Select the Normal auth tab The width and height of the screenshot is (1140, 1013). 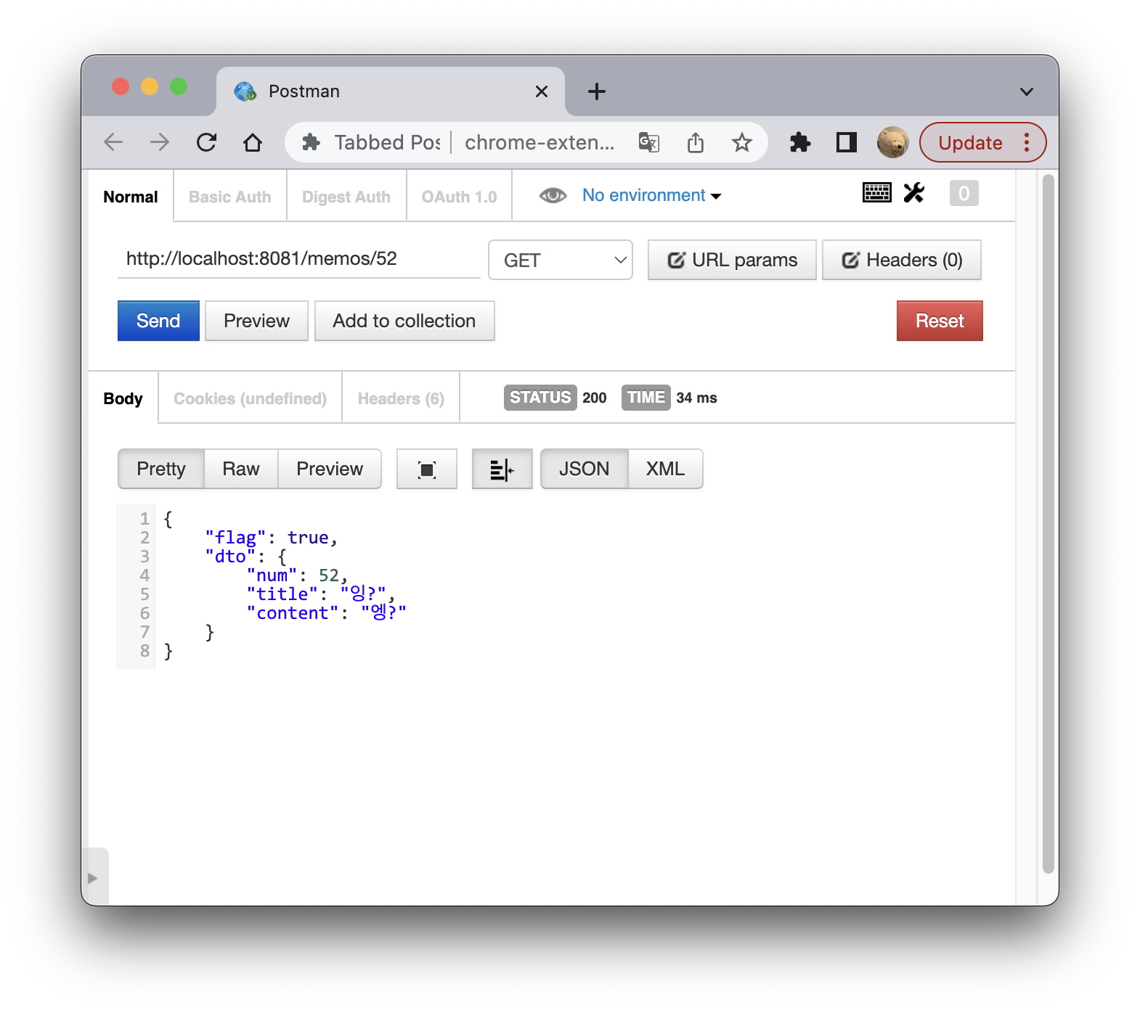(x=131, y=197)
